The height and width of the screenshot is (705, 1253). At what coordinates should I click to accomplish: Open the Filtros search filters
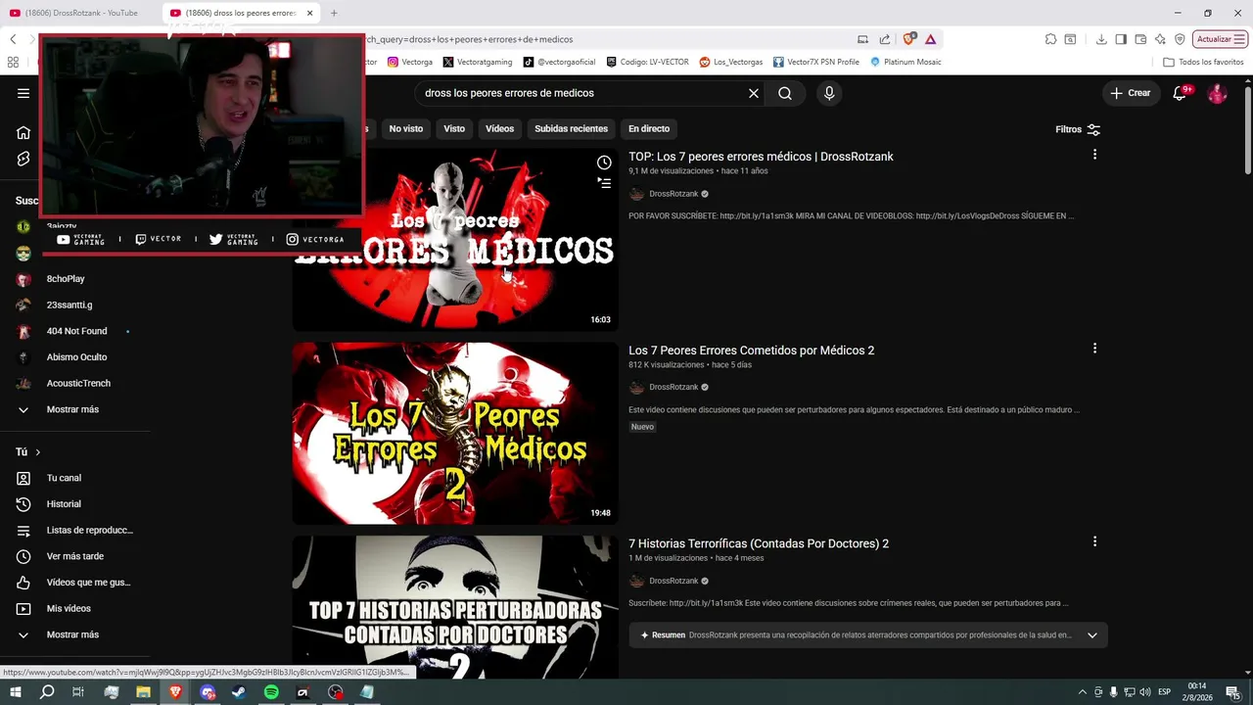click(x=1078, y=129)
